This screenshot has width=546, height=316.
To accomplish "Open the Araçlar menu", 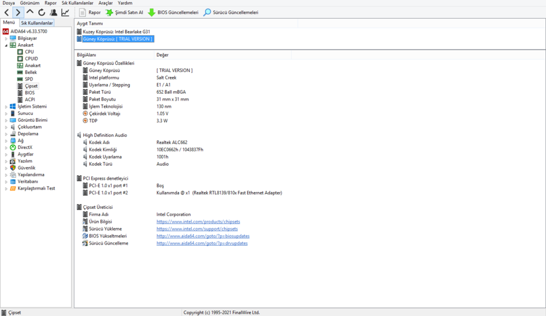I will coord(105,3).
